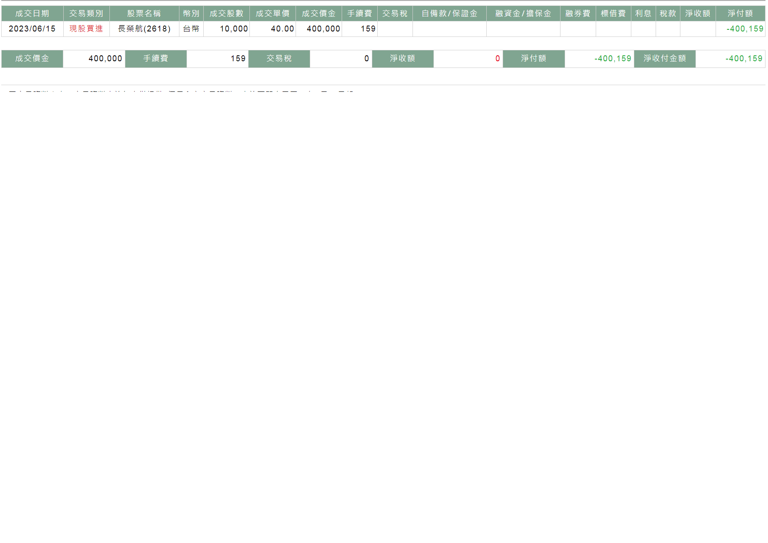This screenshot has height=543, width=768.
Task: Click the 淨付額 label in summary bar
Action: (534, 59)
